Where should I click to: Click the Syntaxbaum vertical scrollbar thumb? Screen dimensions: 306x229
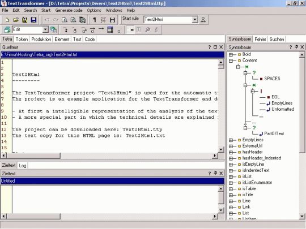point(302,105)
